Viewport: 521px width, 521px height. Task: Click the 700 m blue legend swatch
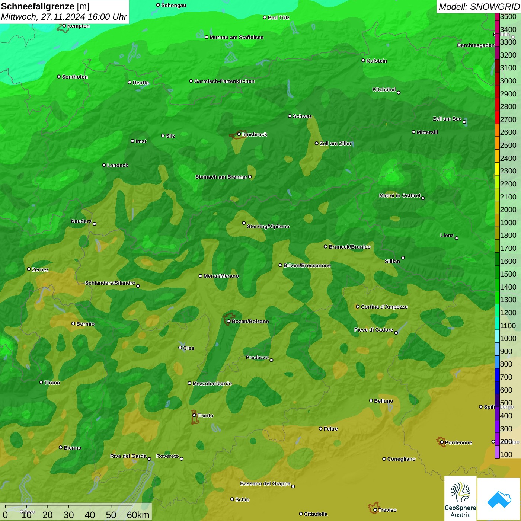coord(497,375)
